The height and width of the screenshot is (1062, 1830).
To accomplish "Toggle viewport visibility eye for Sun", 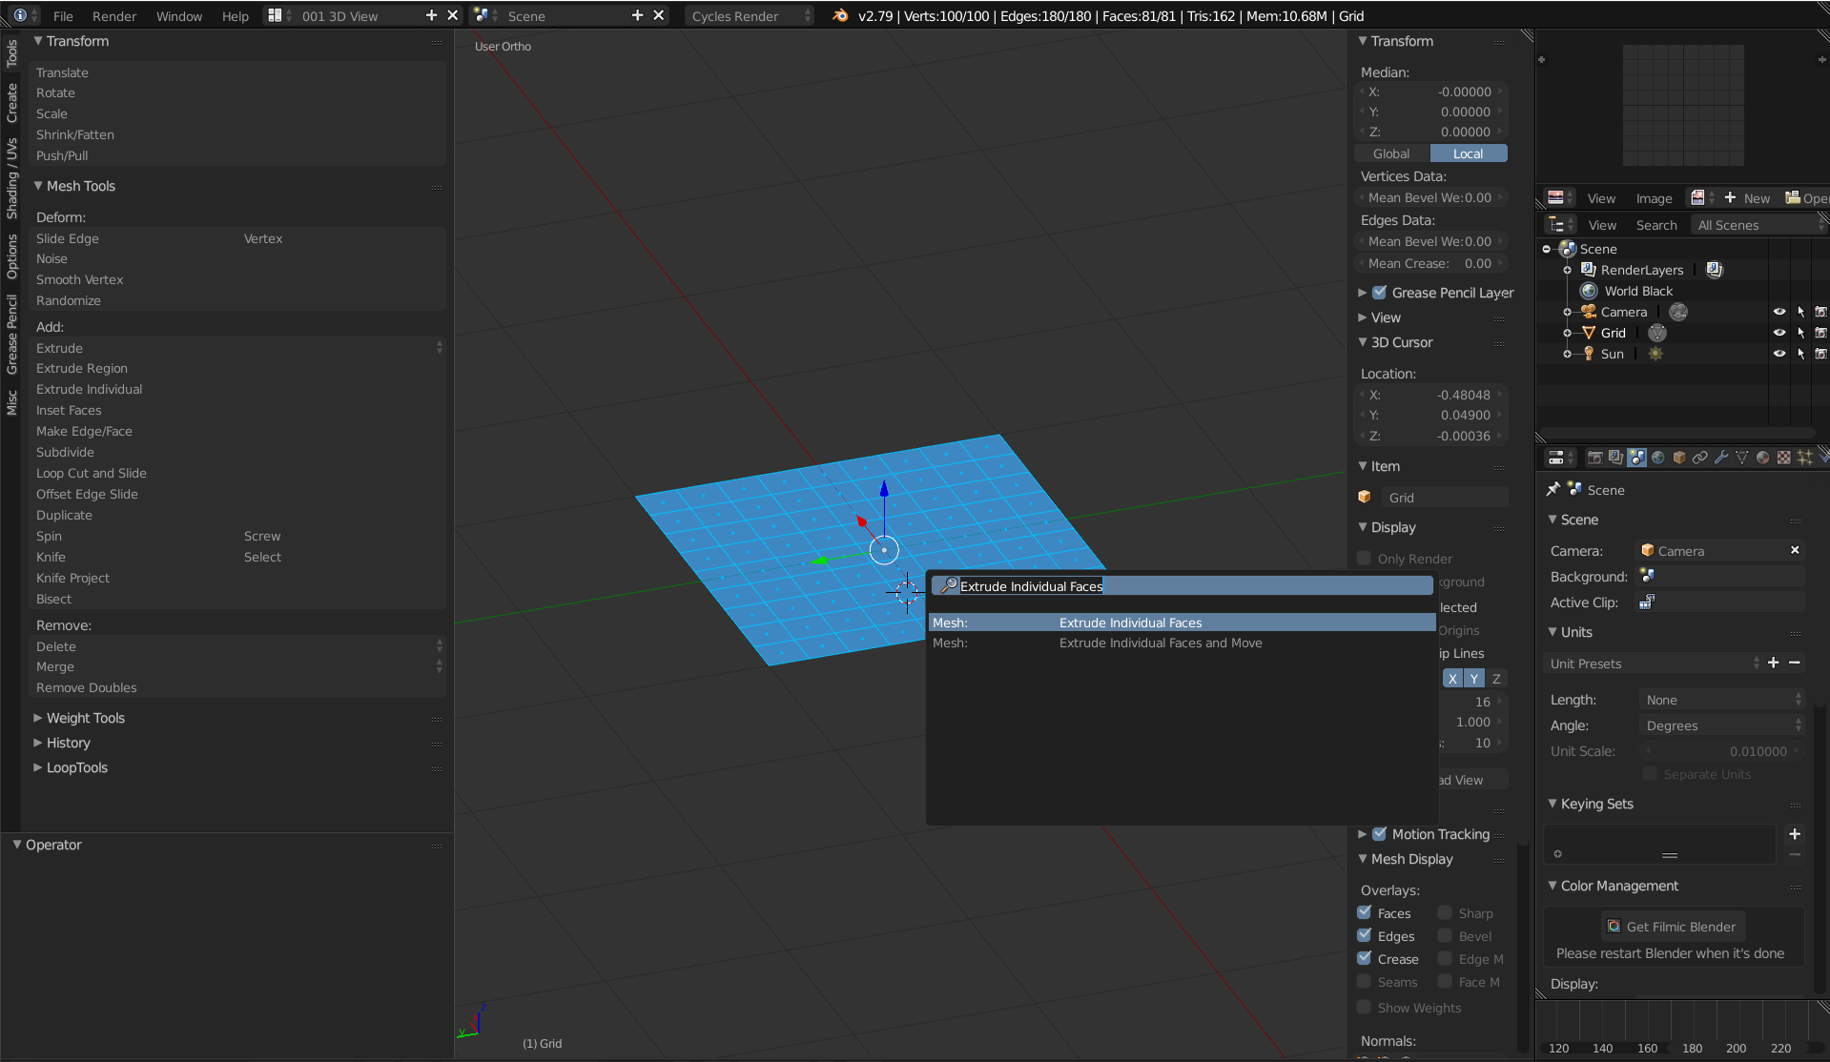I will click(1779, 354).
